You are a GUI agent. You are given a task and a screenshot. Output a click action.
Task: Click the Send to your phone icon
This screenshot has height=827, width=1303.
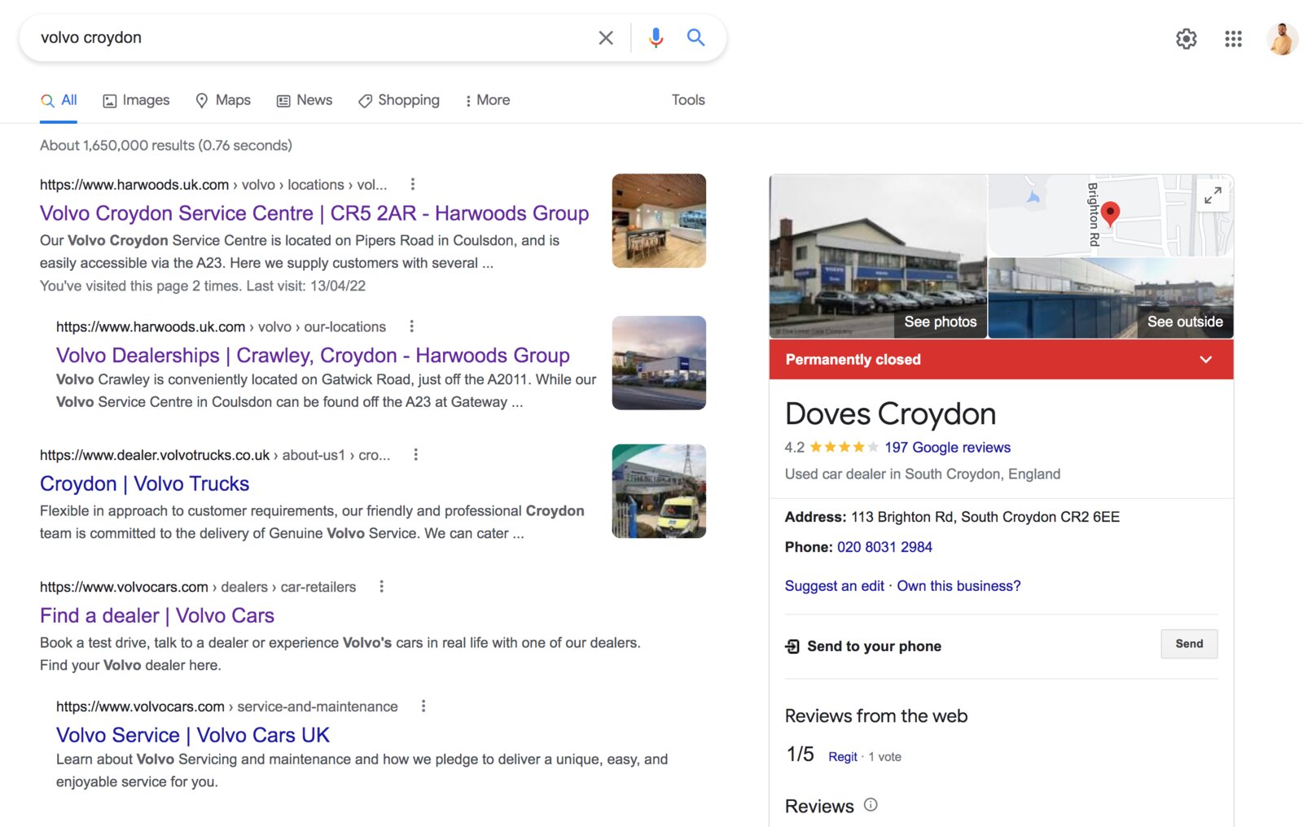click(x=792, y=646)
